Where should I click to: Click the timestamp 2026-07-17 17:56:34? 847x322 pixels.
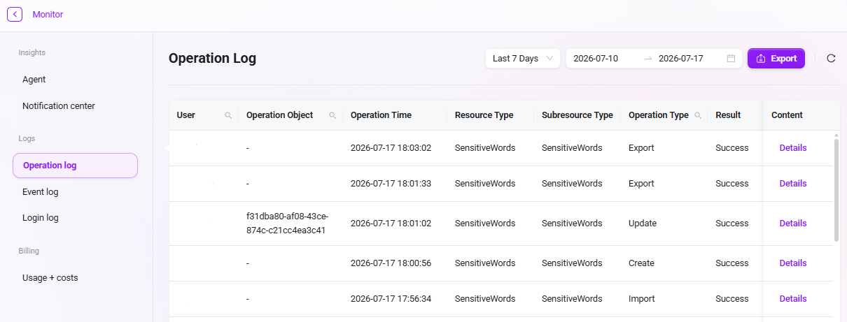point(391,299)
